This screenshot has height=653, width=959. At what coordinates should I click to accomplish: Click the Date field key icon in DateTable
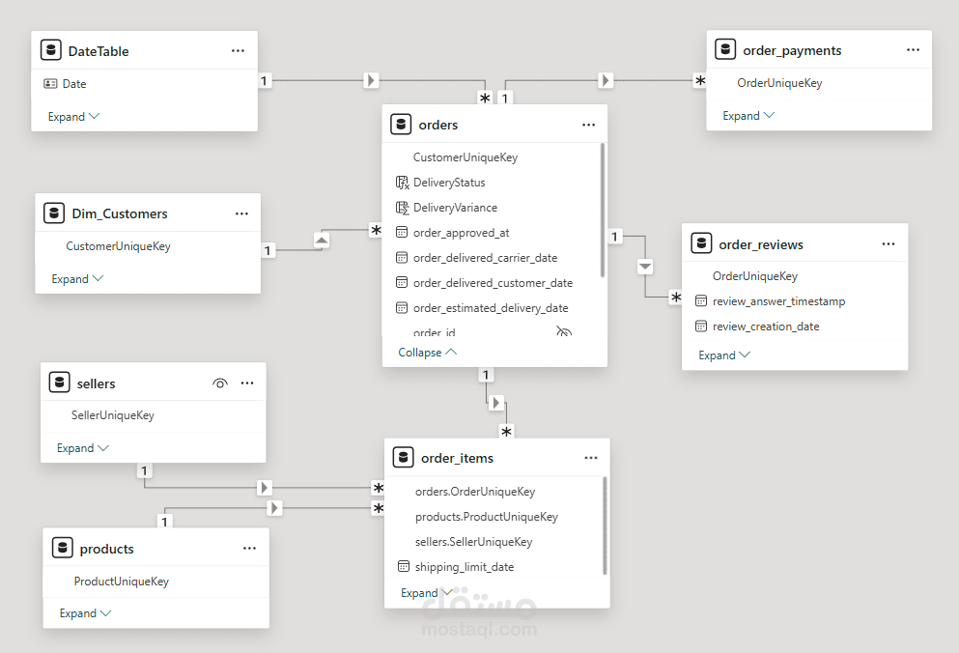[51, 83]
